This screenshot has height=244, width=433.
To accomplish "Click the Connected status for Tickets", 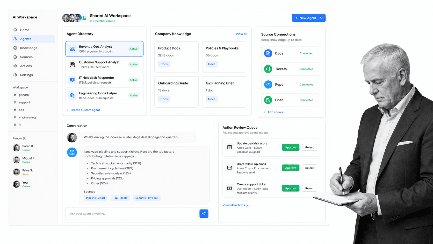I will pos(306,69).
